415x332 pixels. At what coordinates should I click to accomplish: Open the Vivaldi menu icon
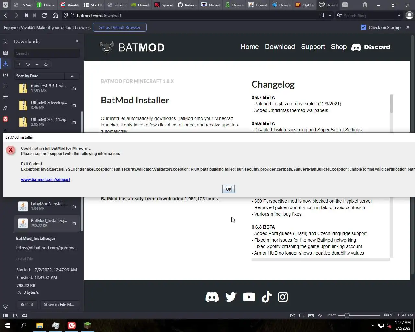coord(6,5)
